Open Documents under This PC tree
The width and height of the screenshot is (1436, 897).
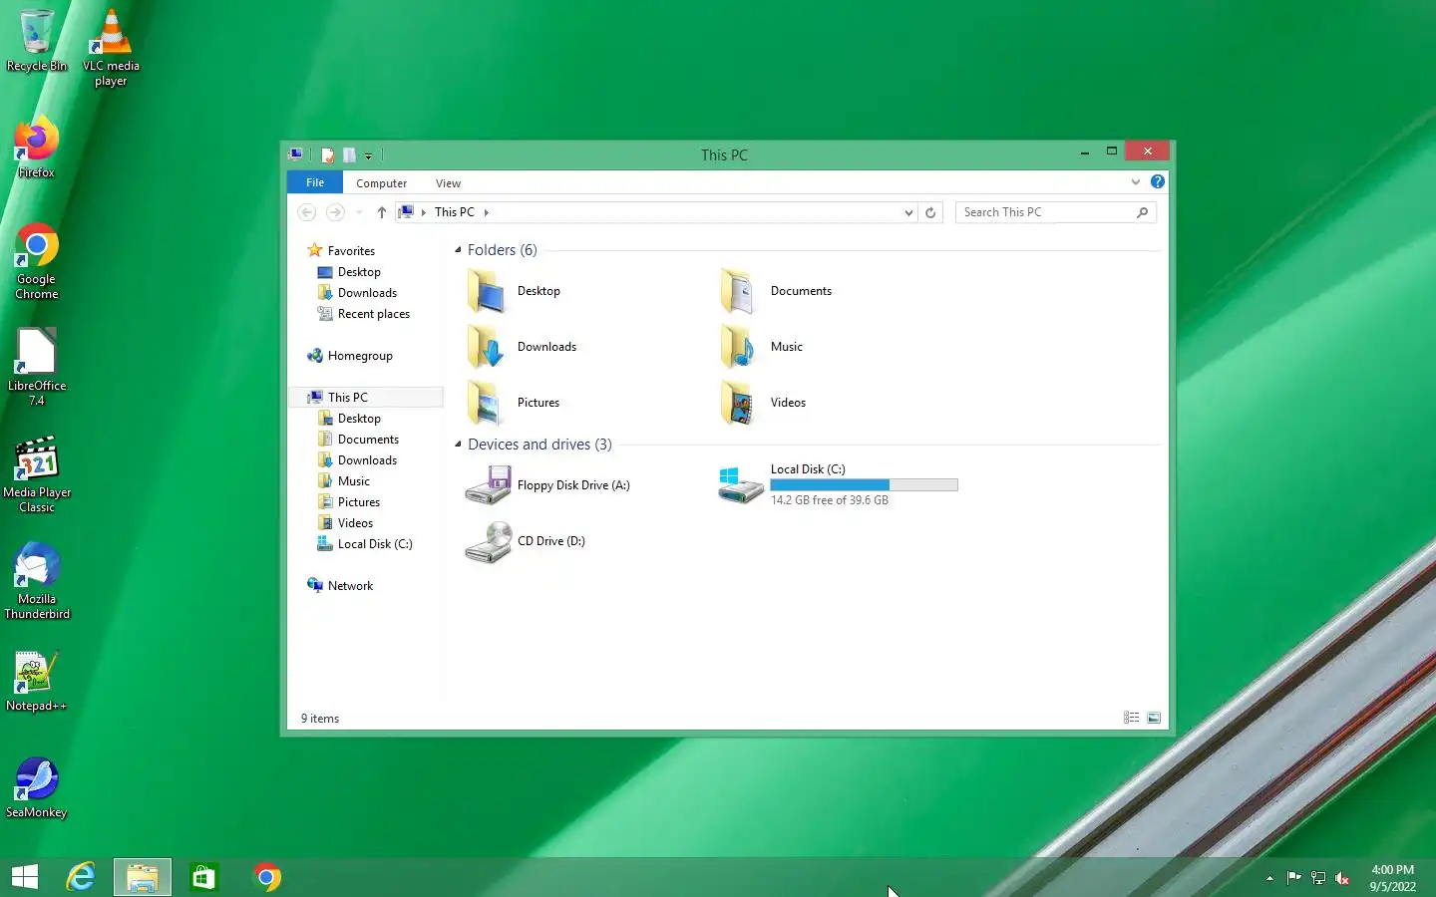pyautogui.click(x=358, y=440)
